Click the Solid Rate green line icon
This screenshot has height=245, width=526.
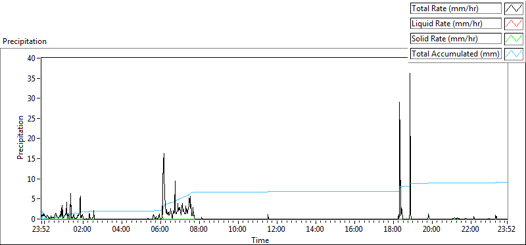point(514,39)
